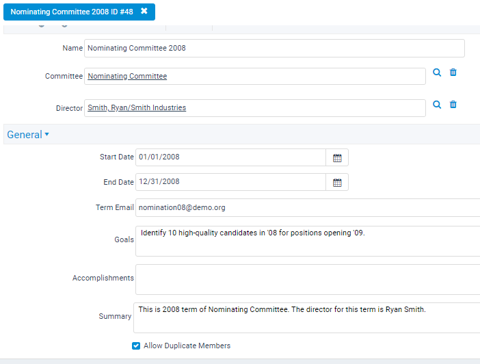Click the Committee field label

[x=64, y=76]
